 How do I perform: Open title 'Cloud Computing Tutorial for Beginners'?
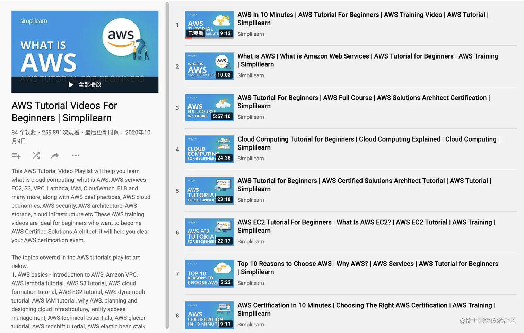pos(368,143)
